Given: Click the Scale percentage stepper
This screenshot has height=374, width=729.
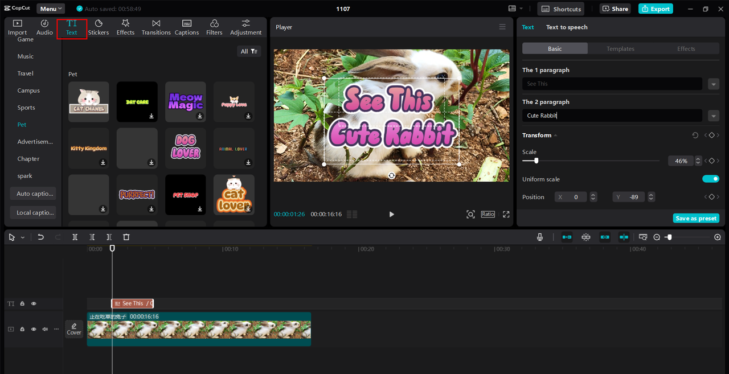Looking at the screenshot, I should (698, 161).
